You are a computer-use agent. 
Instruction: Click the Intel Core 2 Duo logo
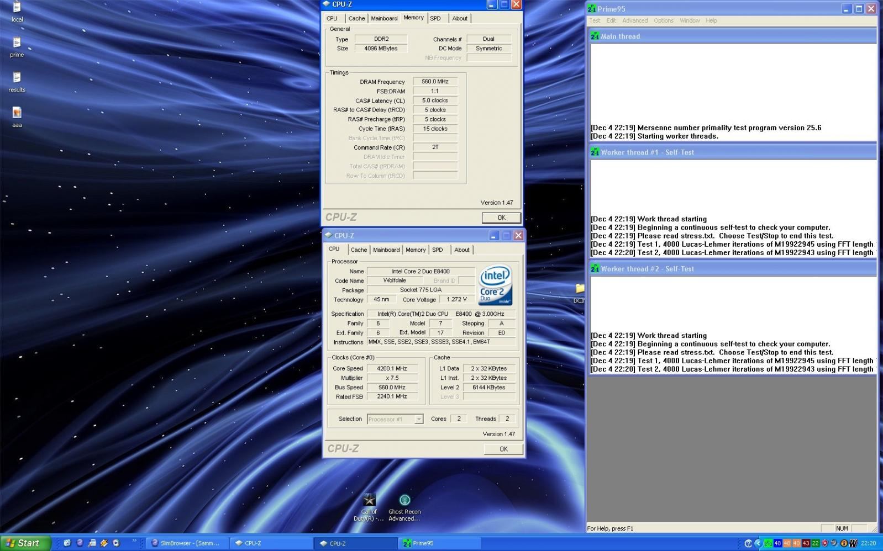pyautogui.click(x=495, y=285)
